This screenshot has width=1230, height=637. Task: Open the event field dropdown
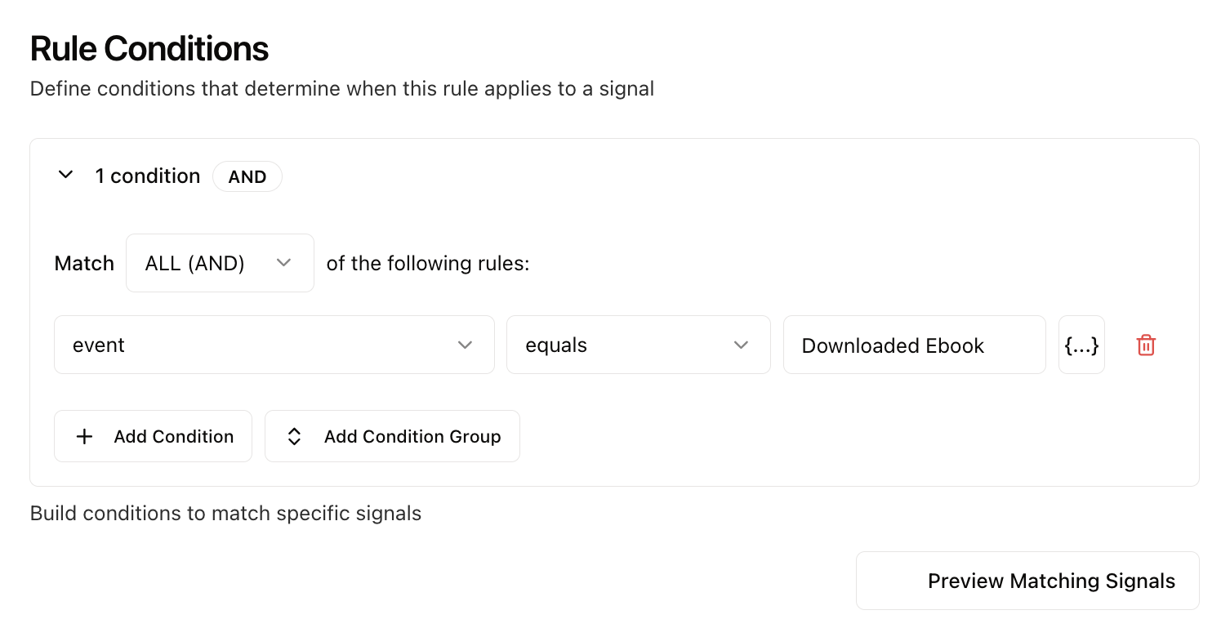pos(274,345)
